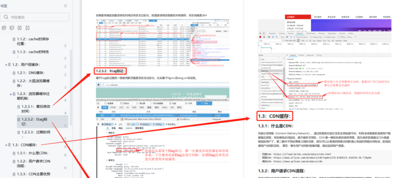Toggle Preserve log checkbox in DevTools screenshot
The width and height of the screenshot is (402, 178).
pyautogui.click(x=311, y=37)
